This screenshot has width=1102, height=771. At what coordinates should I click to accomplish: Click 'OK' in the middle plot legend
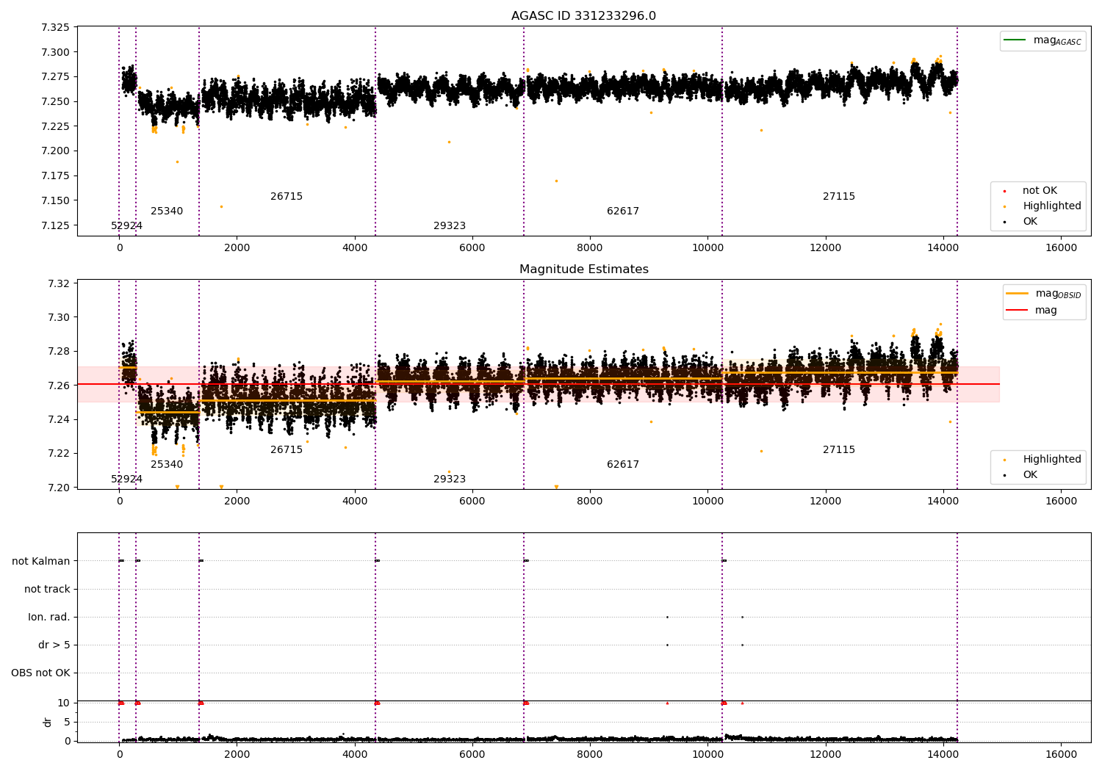pos(1022,475)
